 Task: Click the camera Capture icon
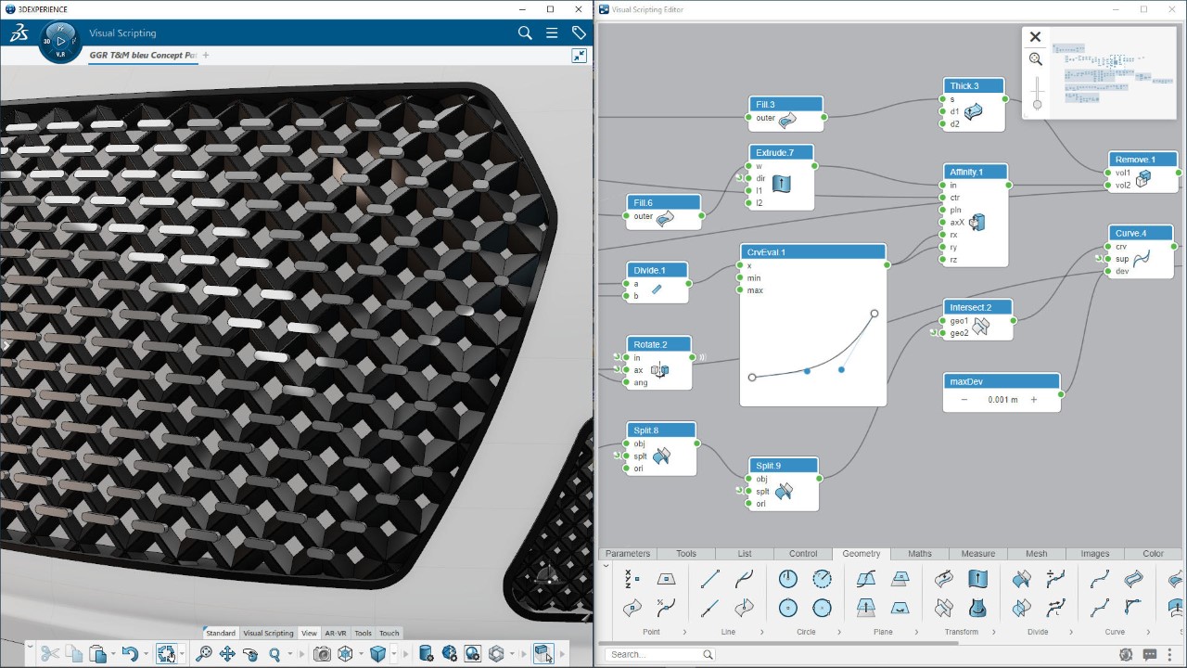(322, 654)
